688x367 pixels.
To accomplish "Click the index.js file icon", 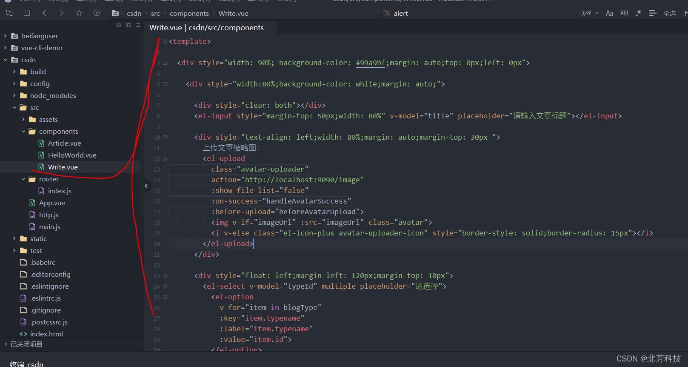I will tap(41, 191).
